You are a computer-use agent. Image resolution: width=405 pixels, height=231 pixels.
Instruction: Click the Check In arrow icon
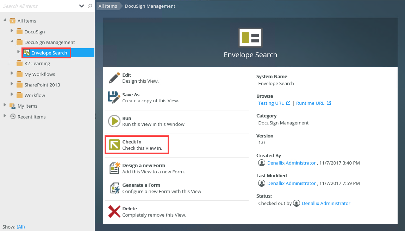pos(114,145)
